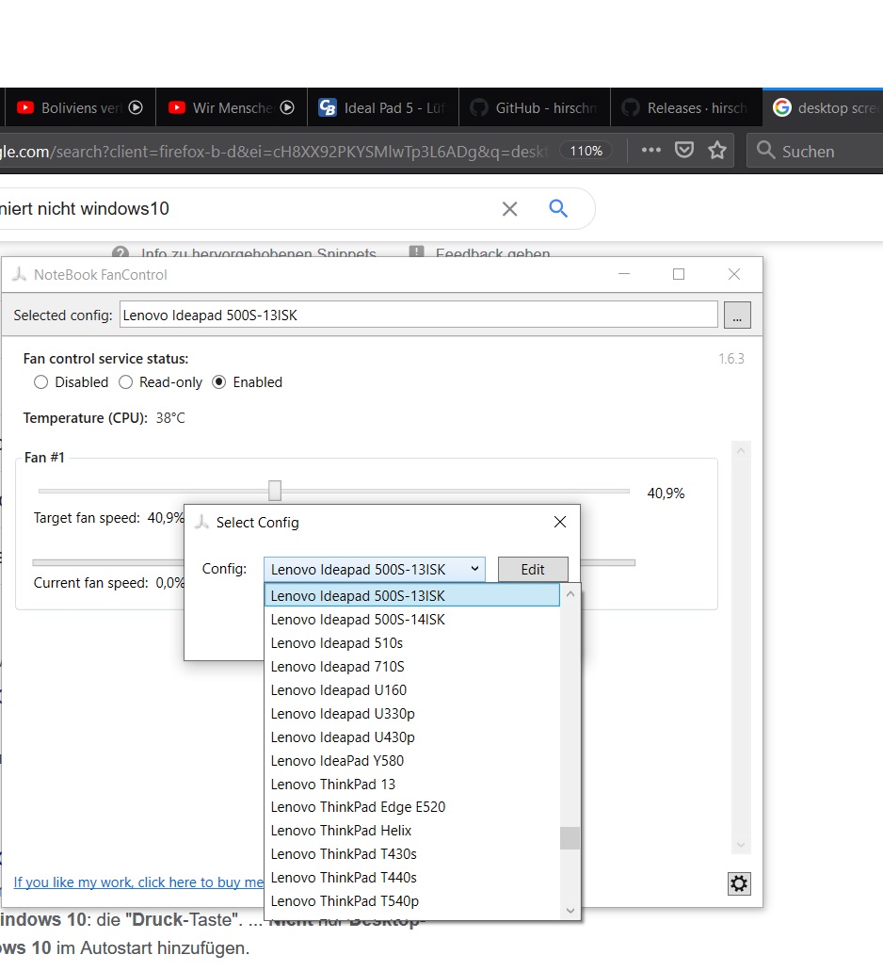
Task: Clear the Google search query with X
Action: coord(509,209)
